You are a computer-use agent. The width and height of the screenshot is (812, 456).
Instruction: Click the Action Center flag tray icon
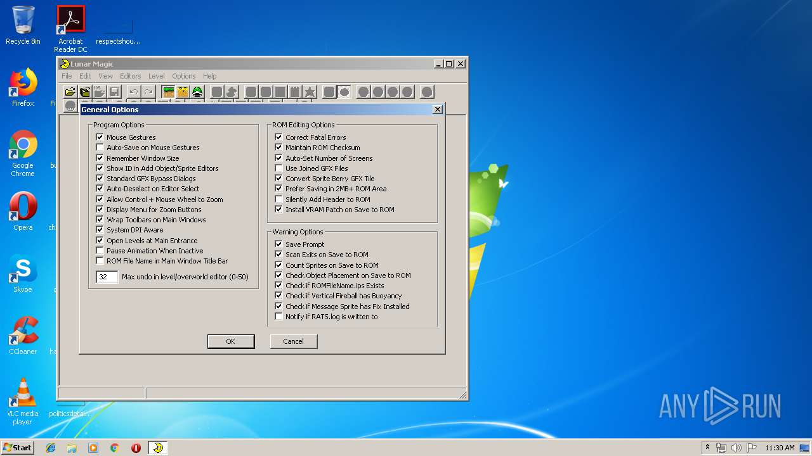751,448
